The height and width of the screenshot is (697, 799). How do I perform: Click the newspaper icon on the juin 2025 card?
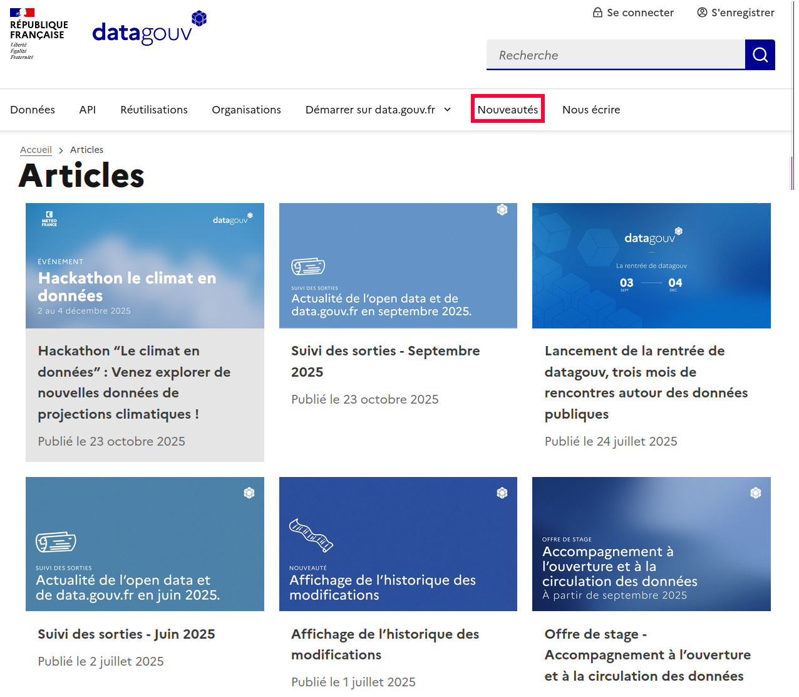coord(56,542)
